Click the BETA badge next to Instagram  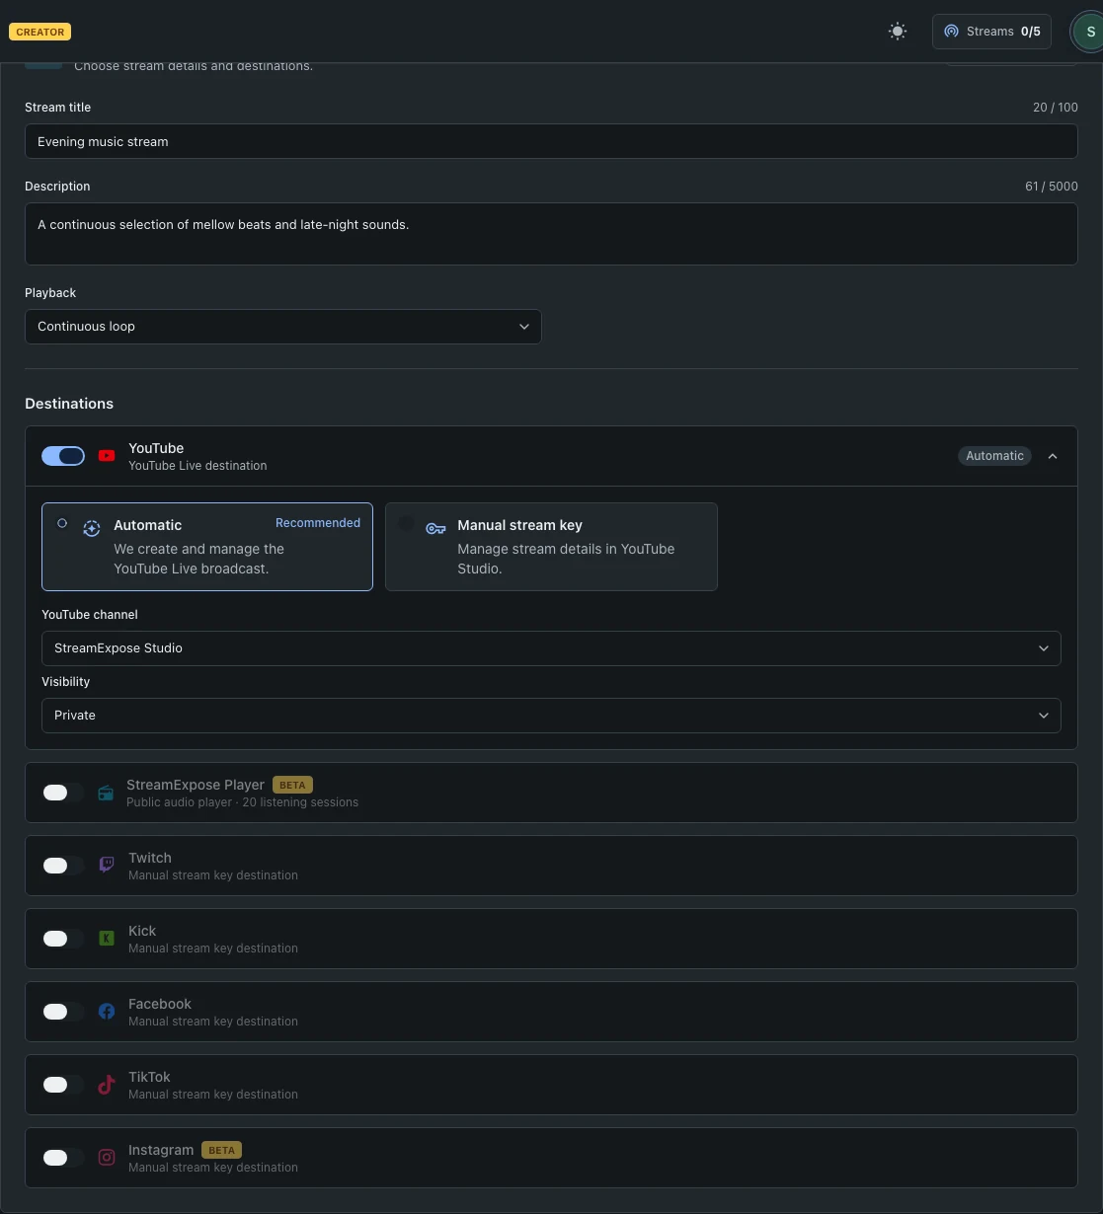point(221,1150)
